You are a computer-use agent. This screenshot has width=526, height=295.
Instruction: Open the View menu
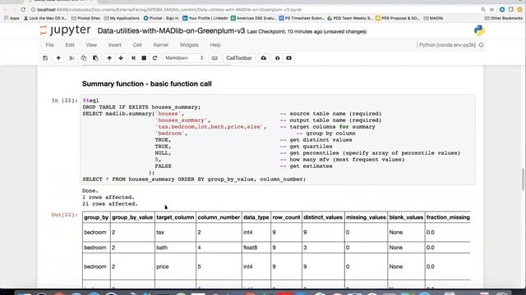tap(91, 45)
